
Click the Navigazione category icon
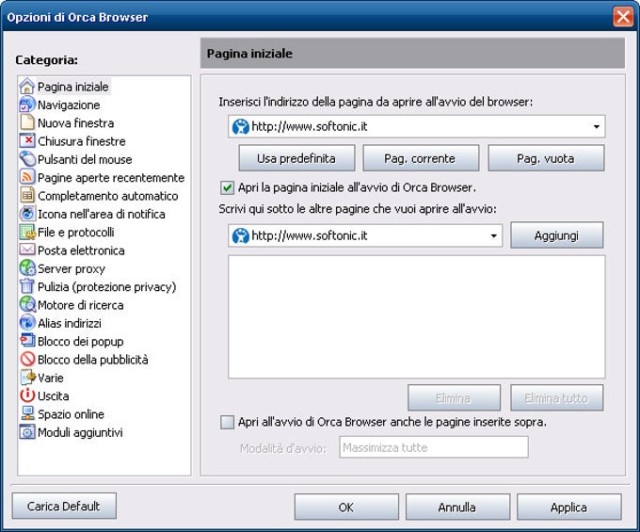pyautogui.click(x=27, y=105)
